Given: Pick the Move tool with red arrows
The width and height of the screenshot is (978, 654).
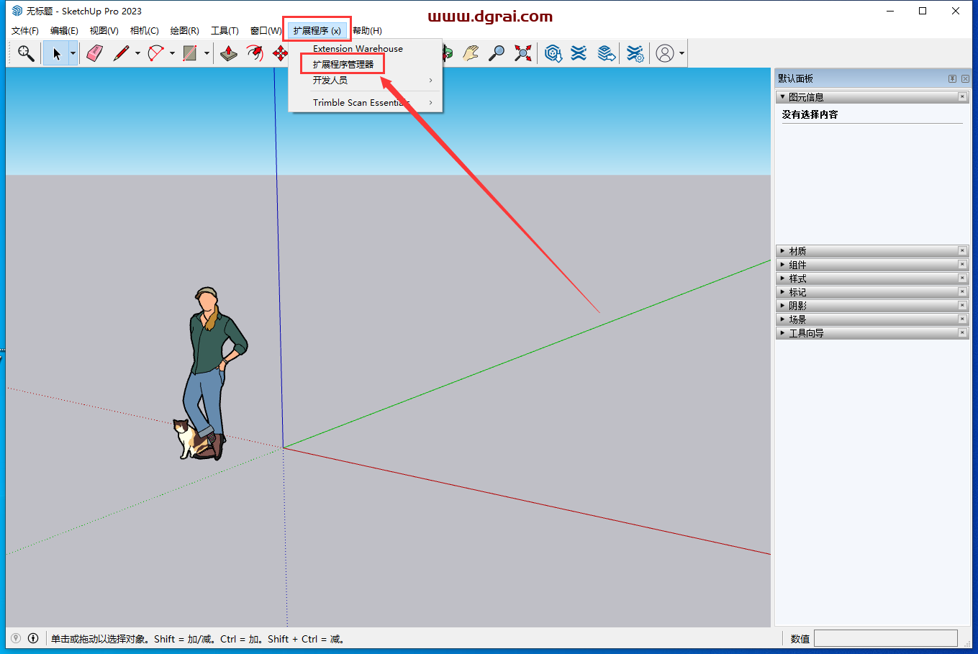Looking at the screenshot, I should click(x=280, y=53).
